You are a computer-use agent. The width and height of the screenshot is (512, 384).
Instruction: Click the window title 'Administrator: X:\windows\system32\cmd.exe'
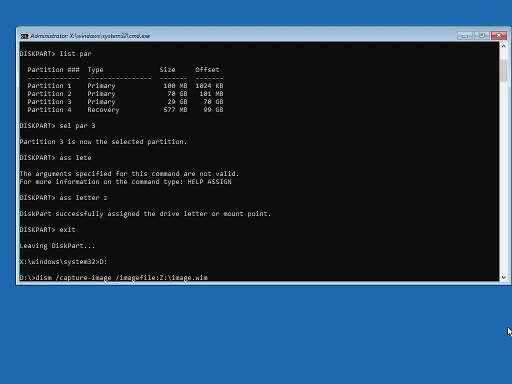pos(90,36)
